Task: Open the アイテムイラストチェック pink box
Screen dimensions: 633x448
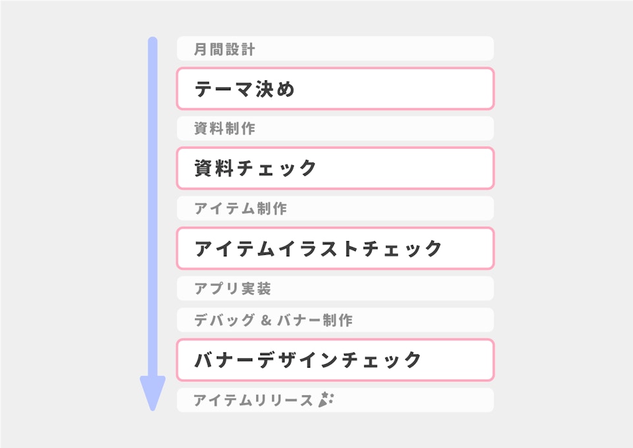Action: 335,248
